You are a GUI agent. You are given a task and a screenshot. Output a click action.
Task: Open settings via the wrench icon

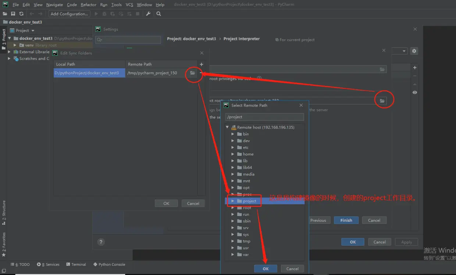click(148, 14)
